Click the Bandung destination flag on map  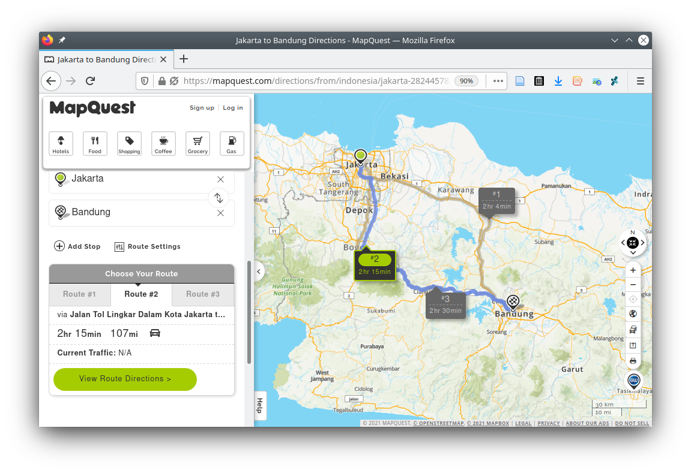(513, 302)
